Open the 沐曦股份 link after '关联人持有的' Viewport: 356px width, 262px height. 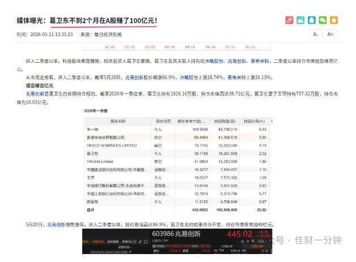(214, 61)
